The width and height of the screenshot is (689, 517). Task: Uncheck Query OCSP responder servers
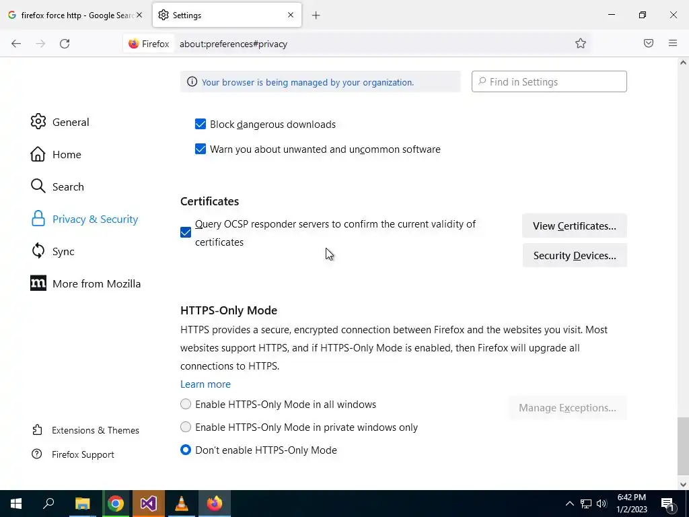pos(186,232)
